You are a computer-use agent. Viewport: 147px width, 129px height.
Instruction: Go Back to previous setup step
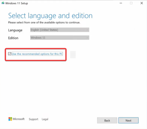coord(107,120)
